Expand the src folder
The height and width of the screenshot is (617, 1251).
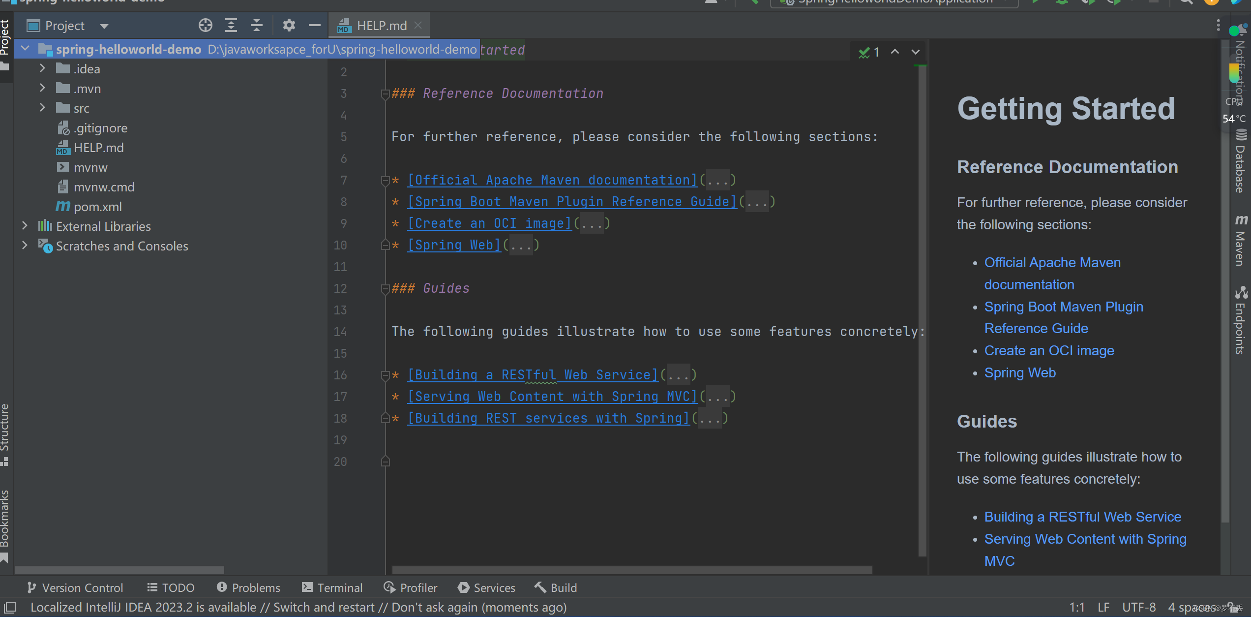pos(42,108)
